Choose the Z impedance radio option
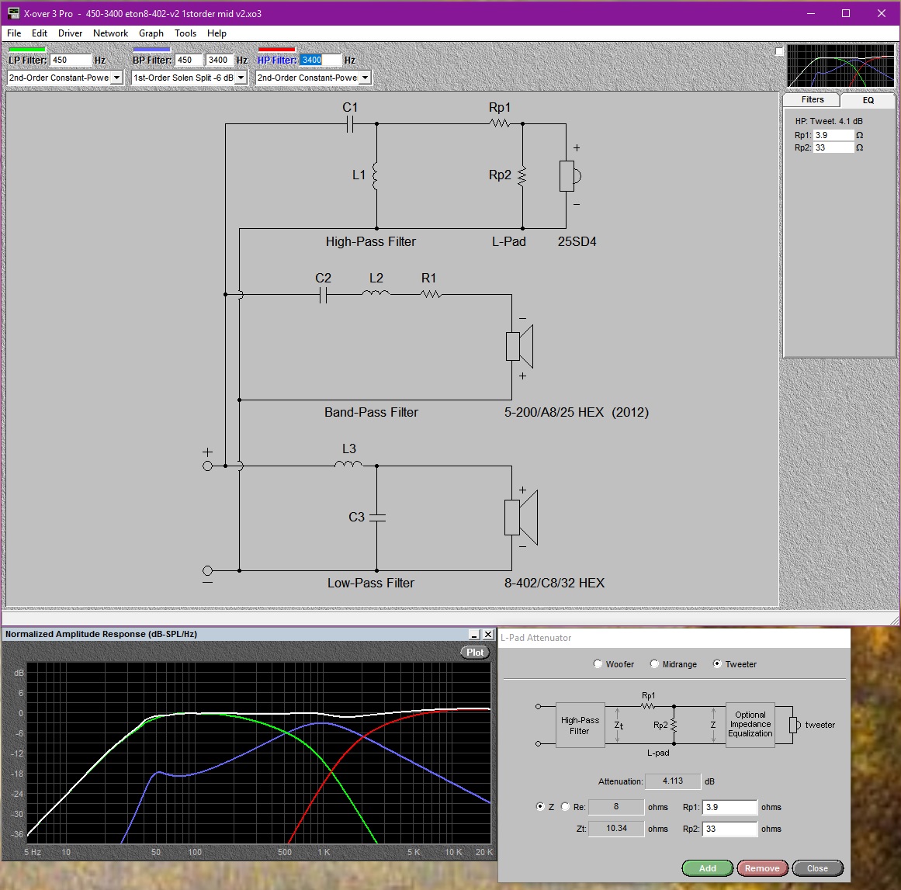901x890 pixels. pos(540,806)
